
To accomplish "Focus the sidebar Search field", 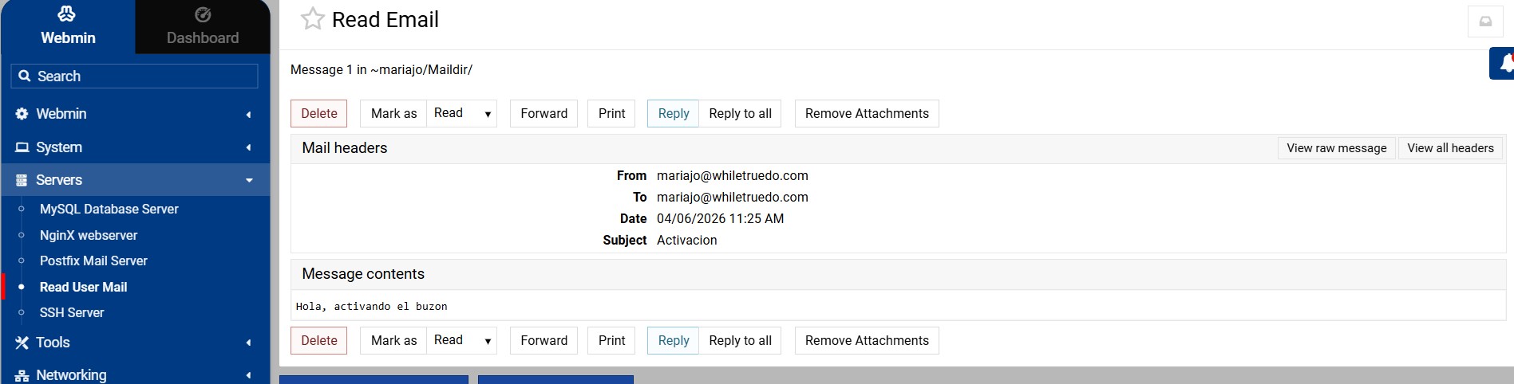I will click(x=144, y=76).
